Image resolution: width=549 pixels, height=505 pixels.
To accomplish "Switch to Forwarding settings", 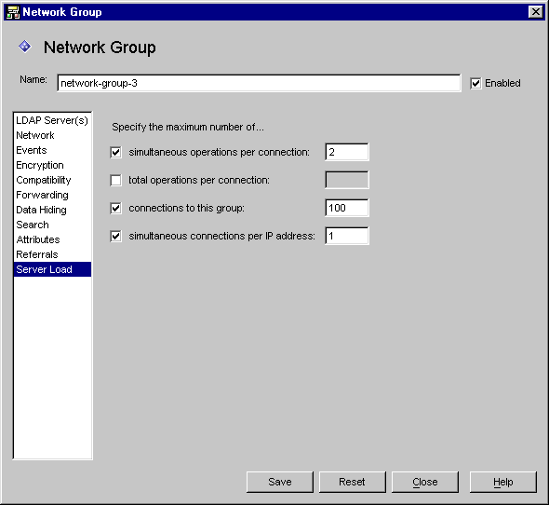I will click(52, 195).
